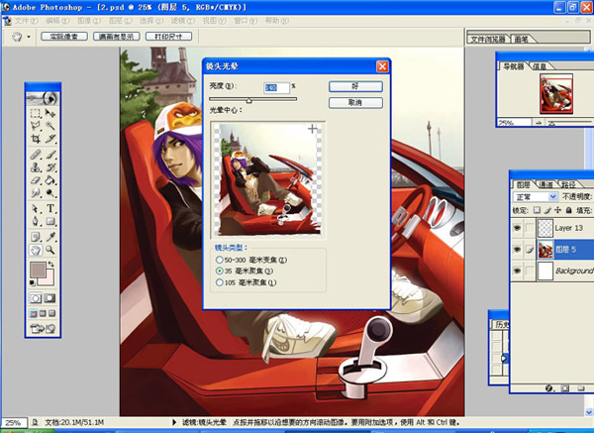Select the Move tool
This screenshot has width=594, height=433.
[x=50, y=113]
